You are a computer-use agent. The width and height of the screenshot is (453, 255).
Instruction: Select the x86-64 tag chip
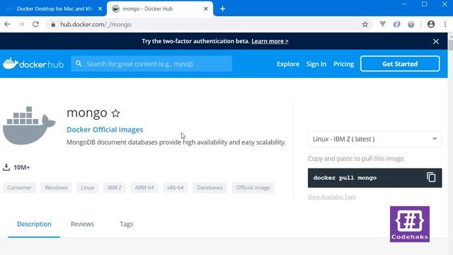click(176, 188)
